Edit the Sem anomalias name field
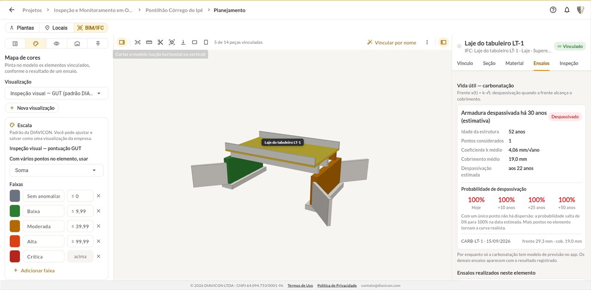 point(43,196)
